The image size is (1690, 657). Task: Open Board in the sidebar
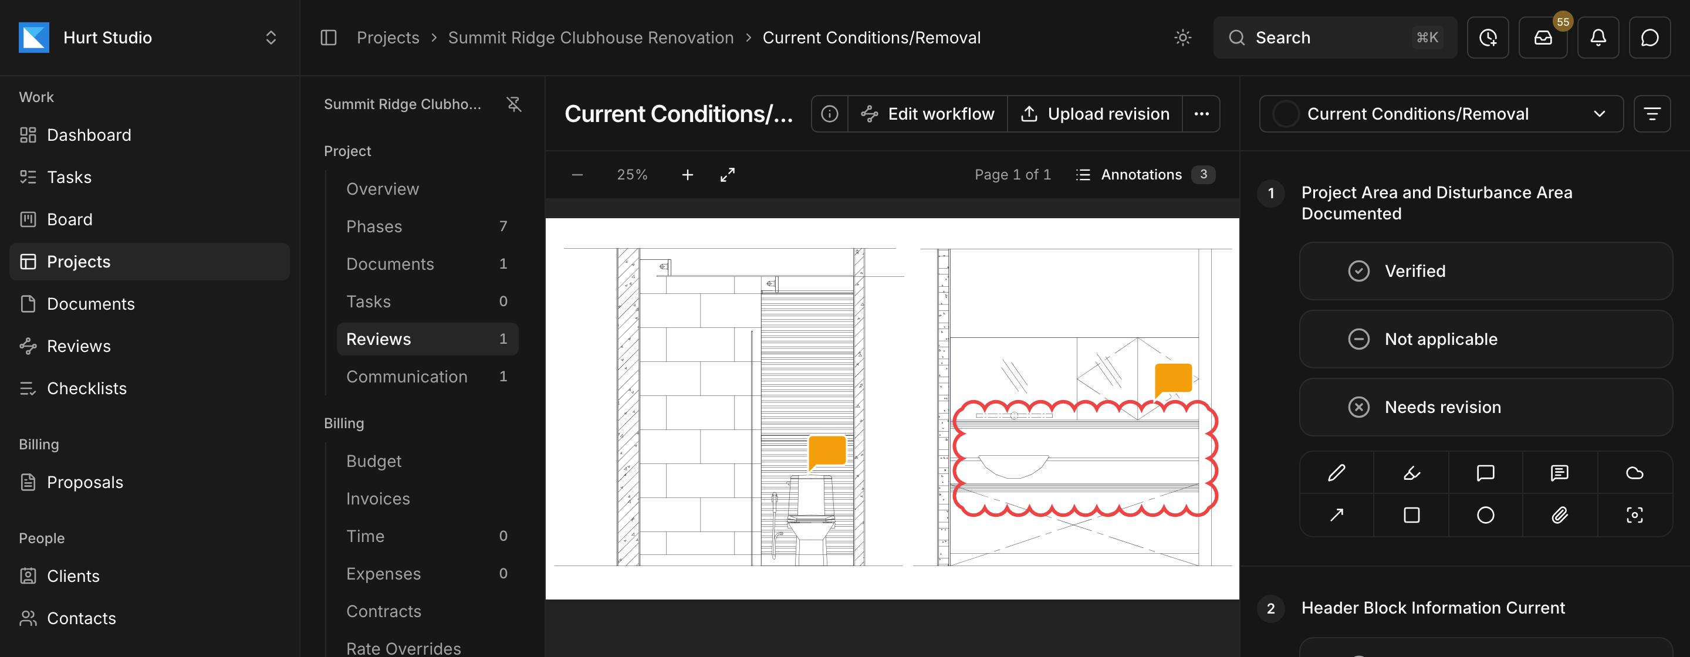pos(150,219)
